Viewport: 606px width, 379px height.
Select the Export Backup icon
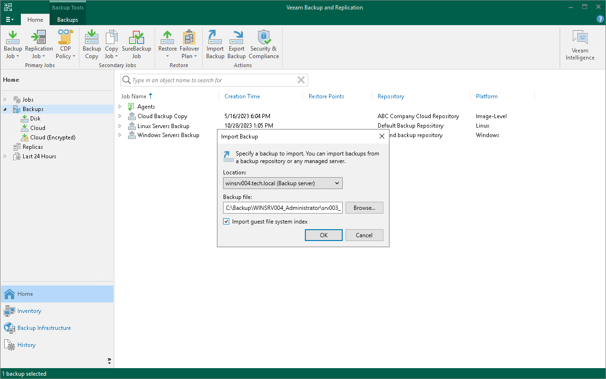pyautogui.click(x=236, y=43)
